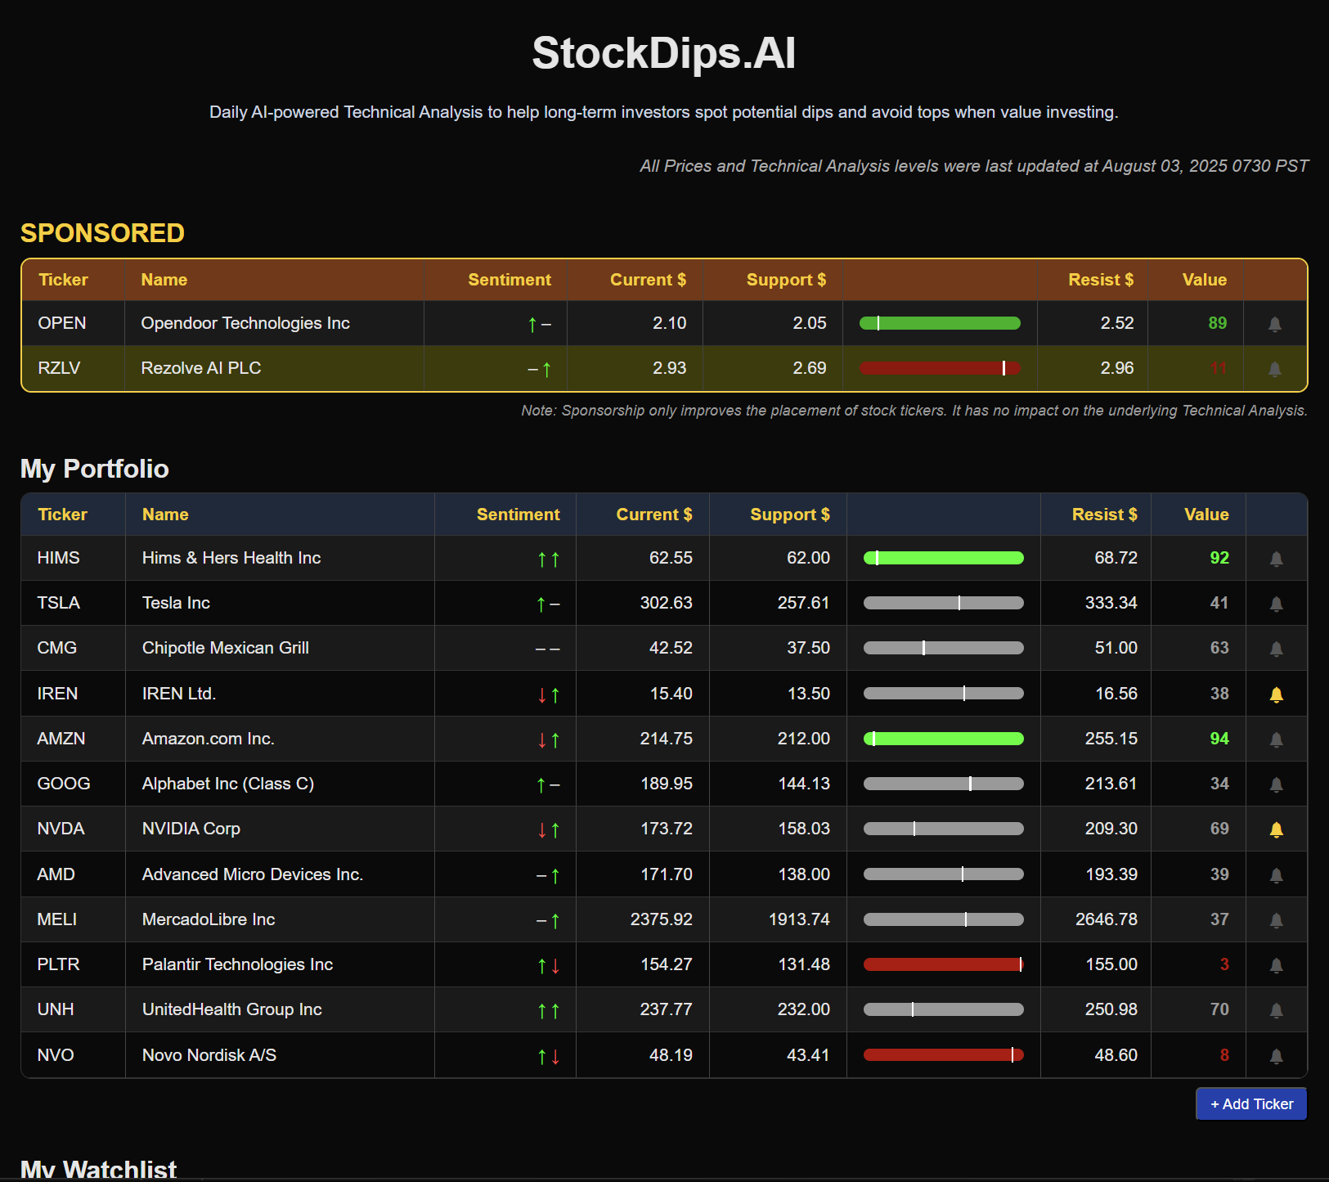
Task: Click the green range bar for HIMS
Action: (944, 558)
